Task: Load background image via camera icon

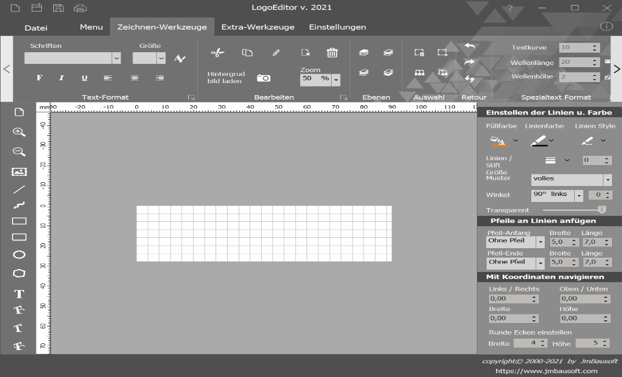Action: click(263, 78)
